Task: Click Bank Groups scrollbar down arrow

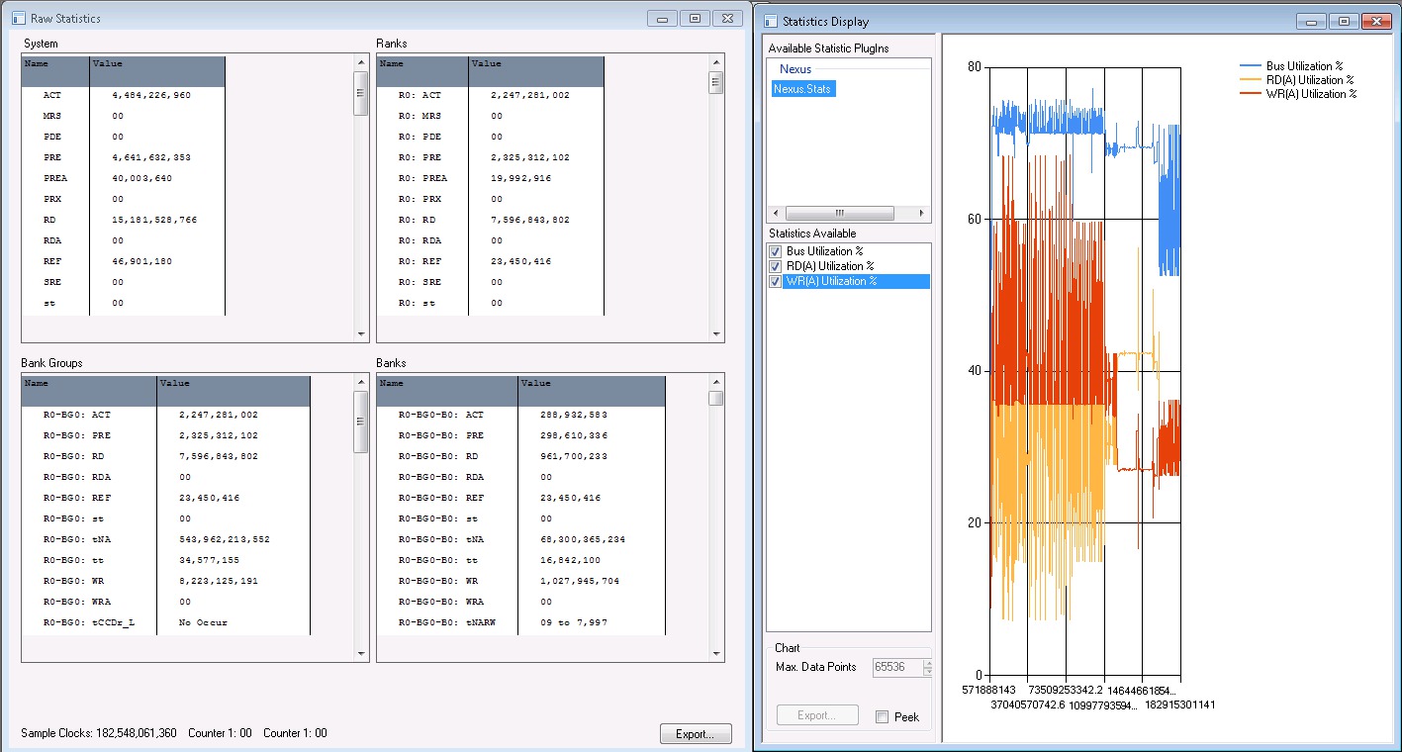Action: (361, 653)
